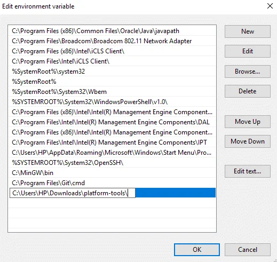The width and height of the screenshot is (277, 262).
Task: Click inside the platform-tools path input field
Action: 73,193
